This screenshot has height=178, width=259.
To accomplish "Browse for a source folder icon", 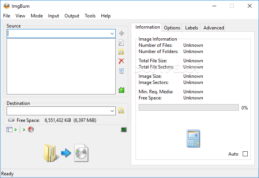I will click(x=121, y=52).
